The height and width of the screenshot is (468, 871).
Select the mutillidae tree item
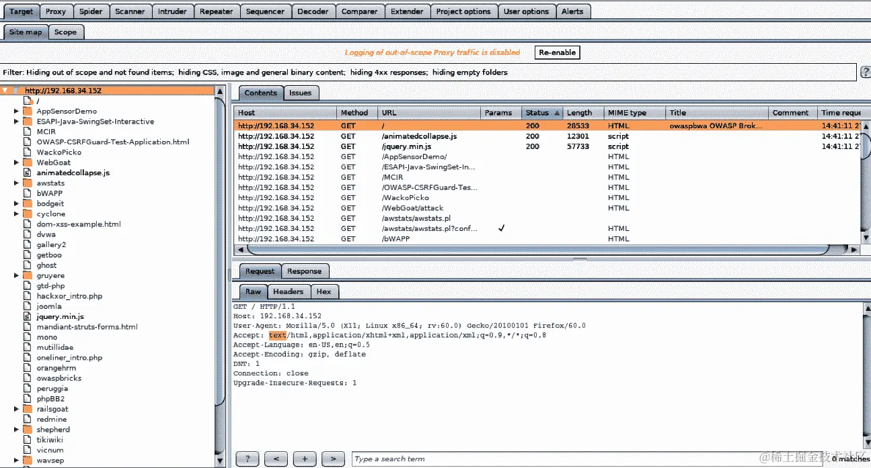[x=54, y=347]
